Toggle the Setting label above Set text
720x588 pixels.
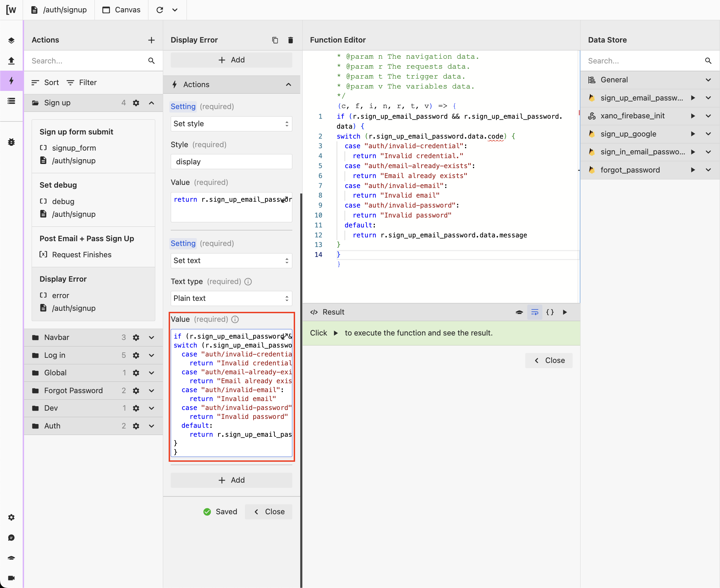pyautogui.click(x=183, y=244)
